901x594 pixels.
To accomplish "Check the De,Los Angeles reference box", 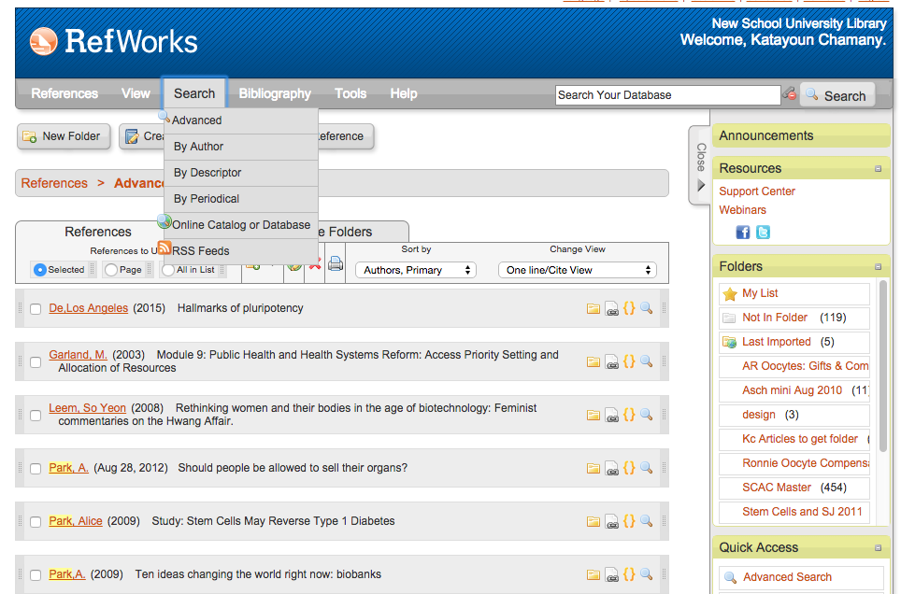I will coord(36,309).
